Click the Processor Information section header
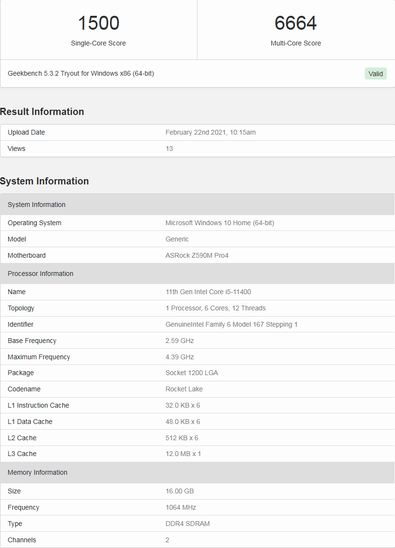The width and height of the screenshot is (395, 548). pos(40,274)
